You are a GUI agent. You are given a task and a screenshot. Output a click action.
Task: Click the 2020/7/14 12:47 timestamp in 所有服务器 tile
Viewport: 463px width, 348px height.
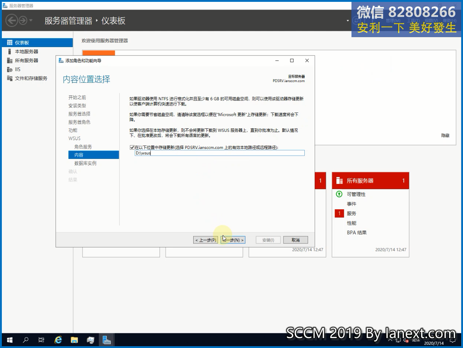tap(391, 249)
